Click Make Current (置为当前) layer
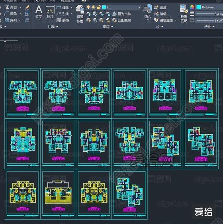 [x=121, y=14]
